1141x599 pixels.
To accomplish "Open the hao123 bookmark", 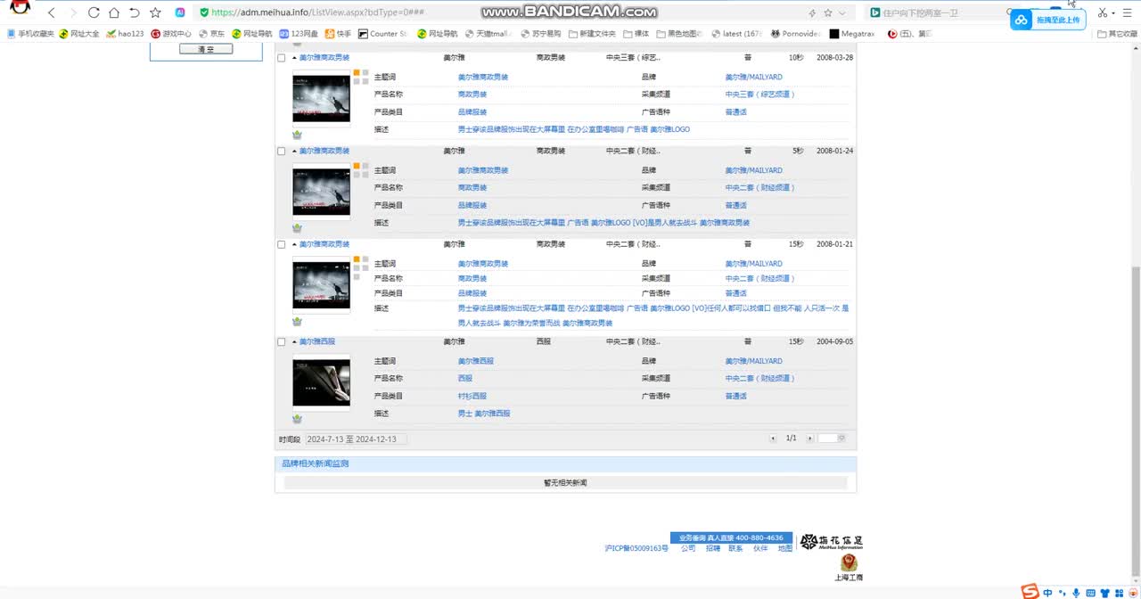I will pos(125,34).
